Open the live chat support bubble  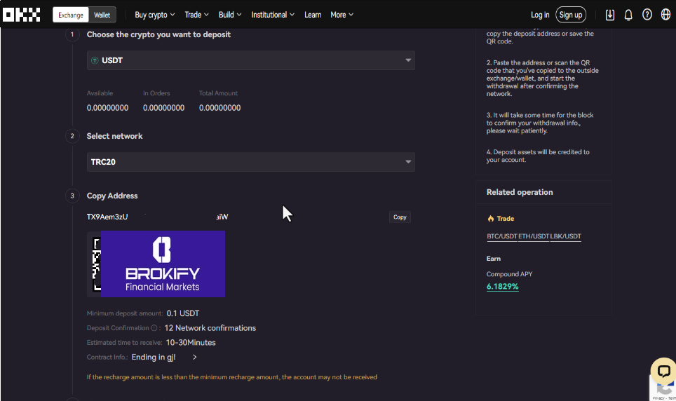[662, 372]
